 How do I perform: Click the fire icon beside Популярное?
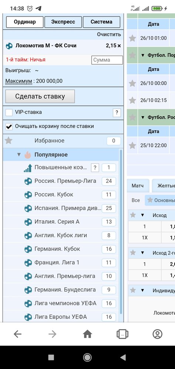click(28, 155)
